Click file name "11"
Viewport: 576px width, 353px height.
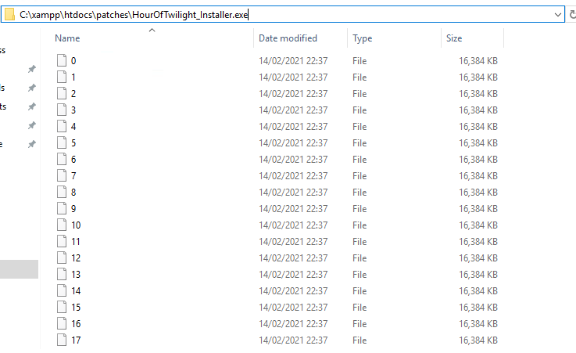(76, 242)
